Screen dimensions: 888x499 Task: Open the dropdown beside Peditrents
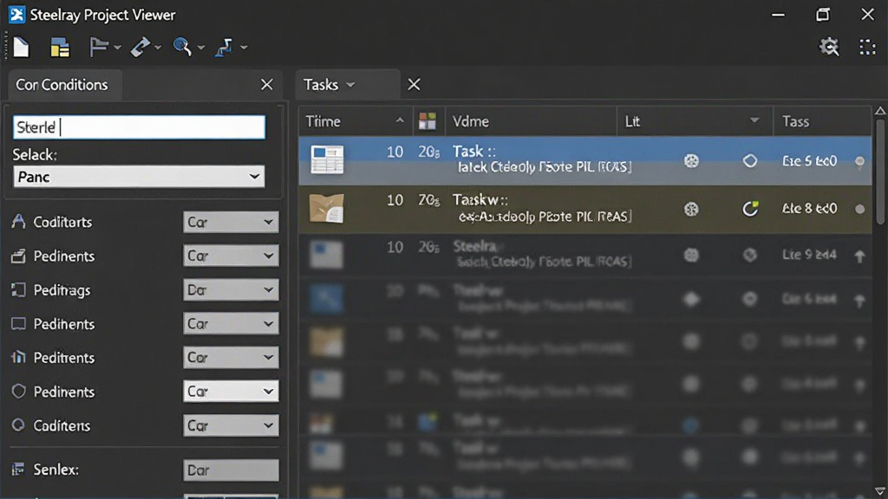coord(231,358)
